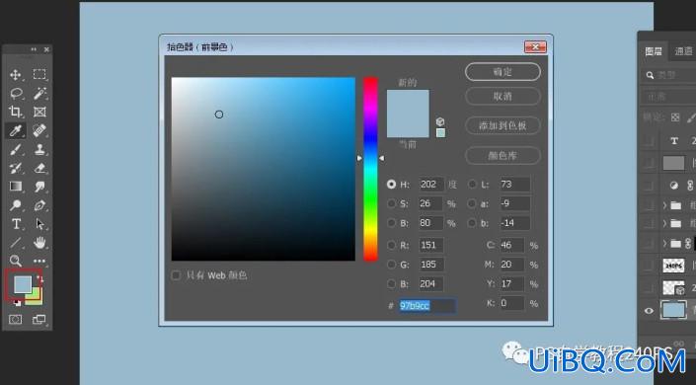Open the layer blend mode dropdown
696x385 pixels.
pyautogui.click(x=669, y=97)
